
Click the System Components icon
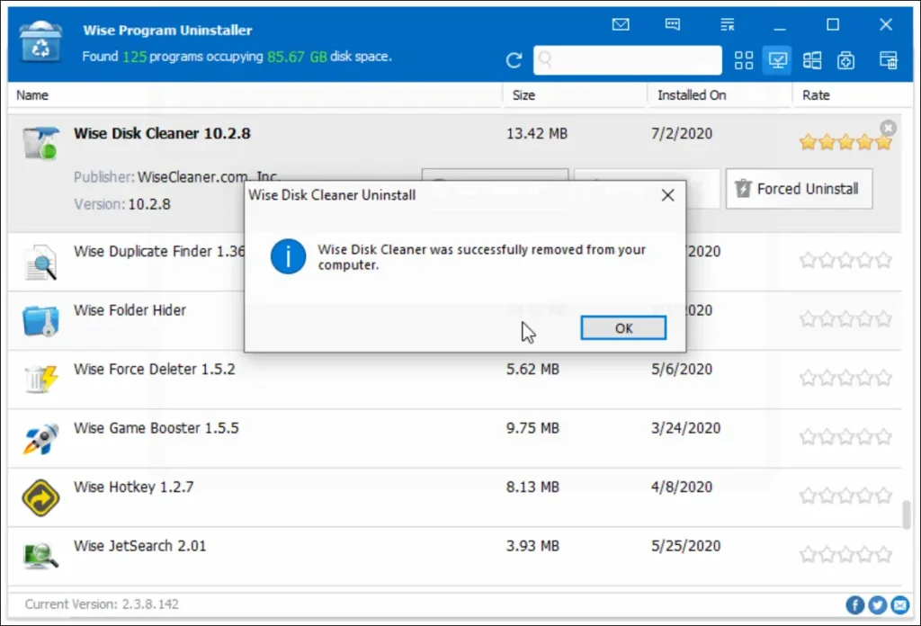click(x=845, y=60)
